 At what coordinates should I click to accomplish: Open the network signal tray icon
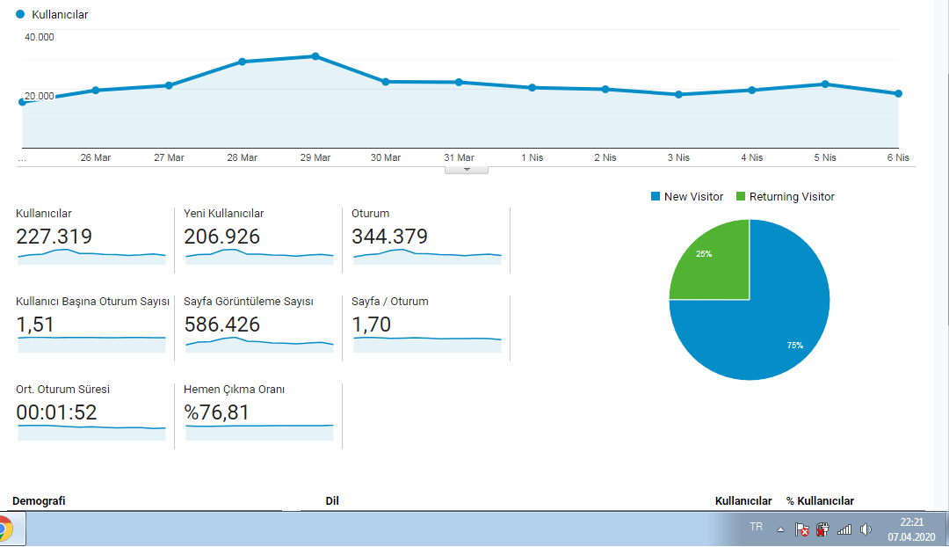[x=844, y=529]
